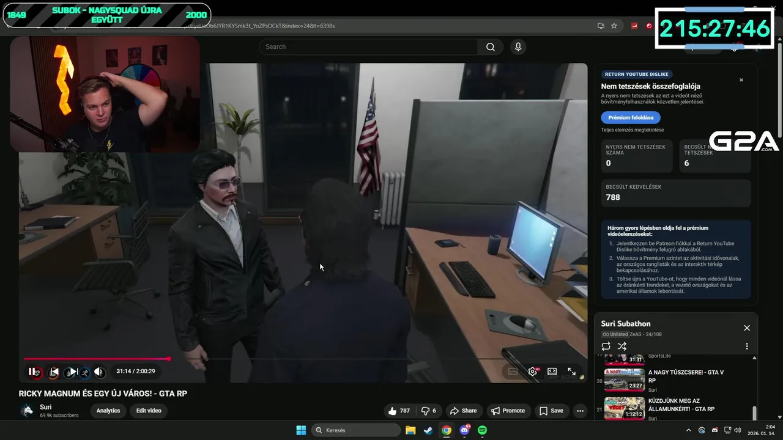Switch to Chrome in the taskbar
This screenshot has height=440, width=783.
coord(447,430)
